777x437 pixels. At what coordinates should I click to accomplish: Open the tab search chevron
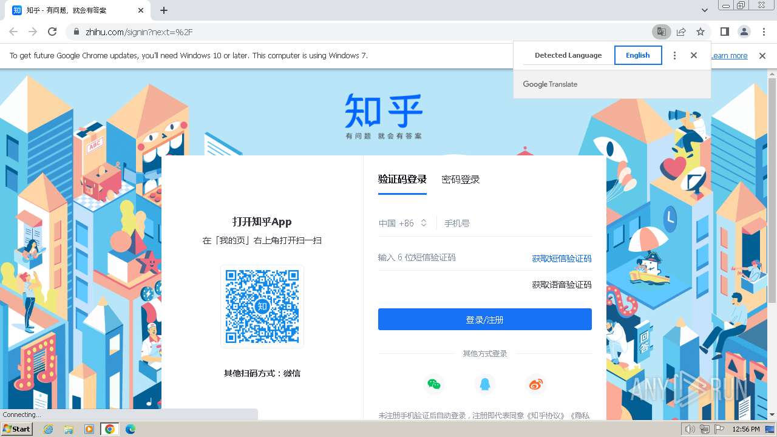click(x=705, y=10)
